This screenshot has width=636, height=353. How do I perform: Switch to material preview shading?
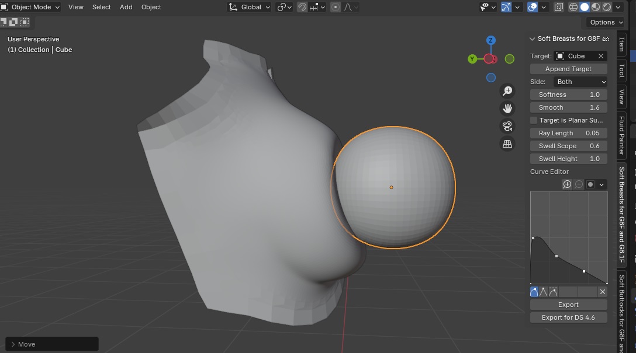596,7
